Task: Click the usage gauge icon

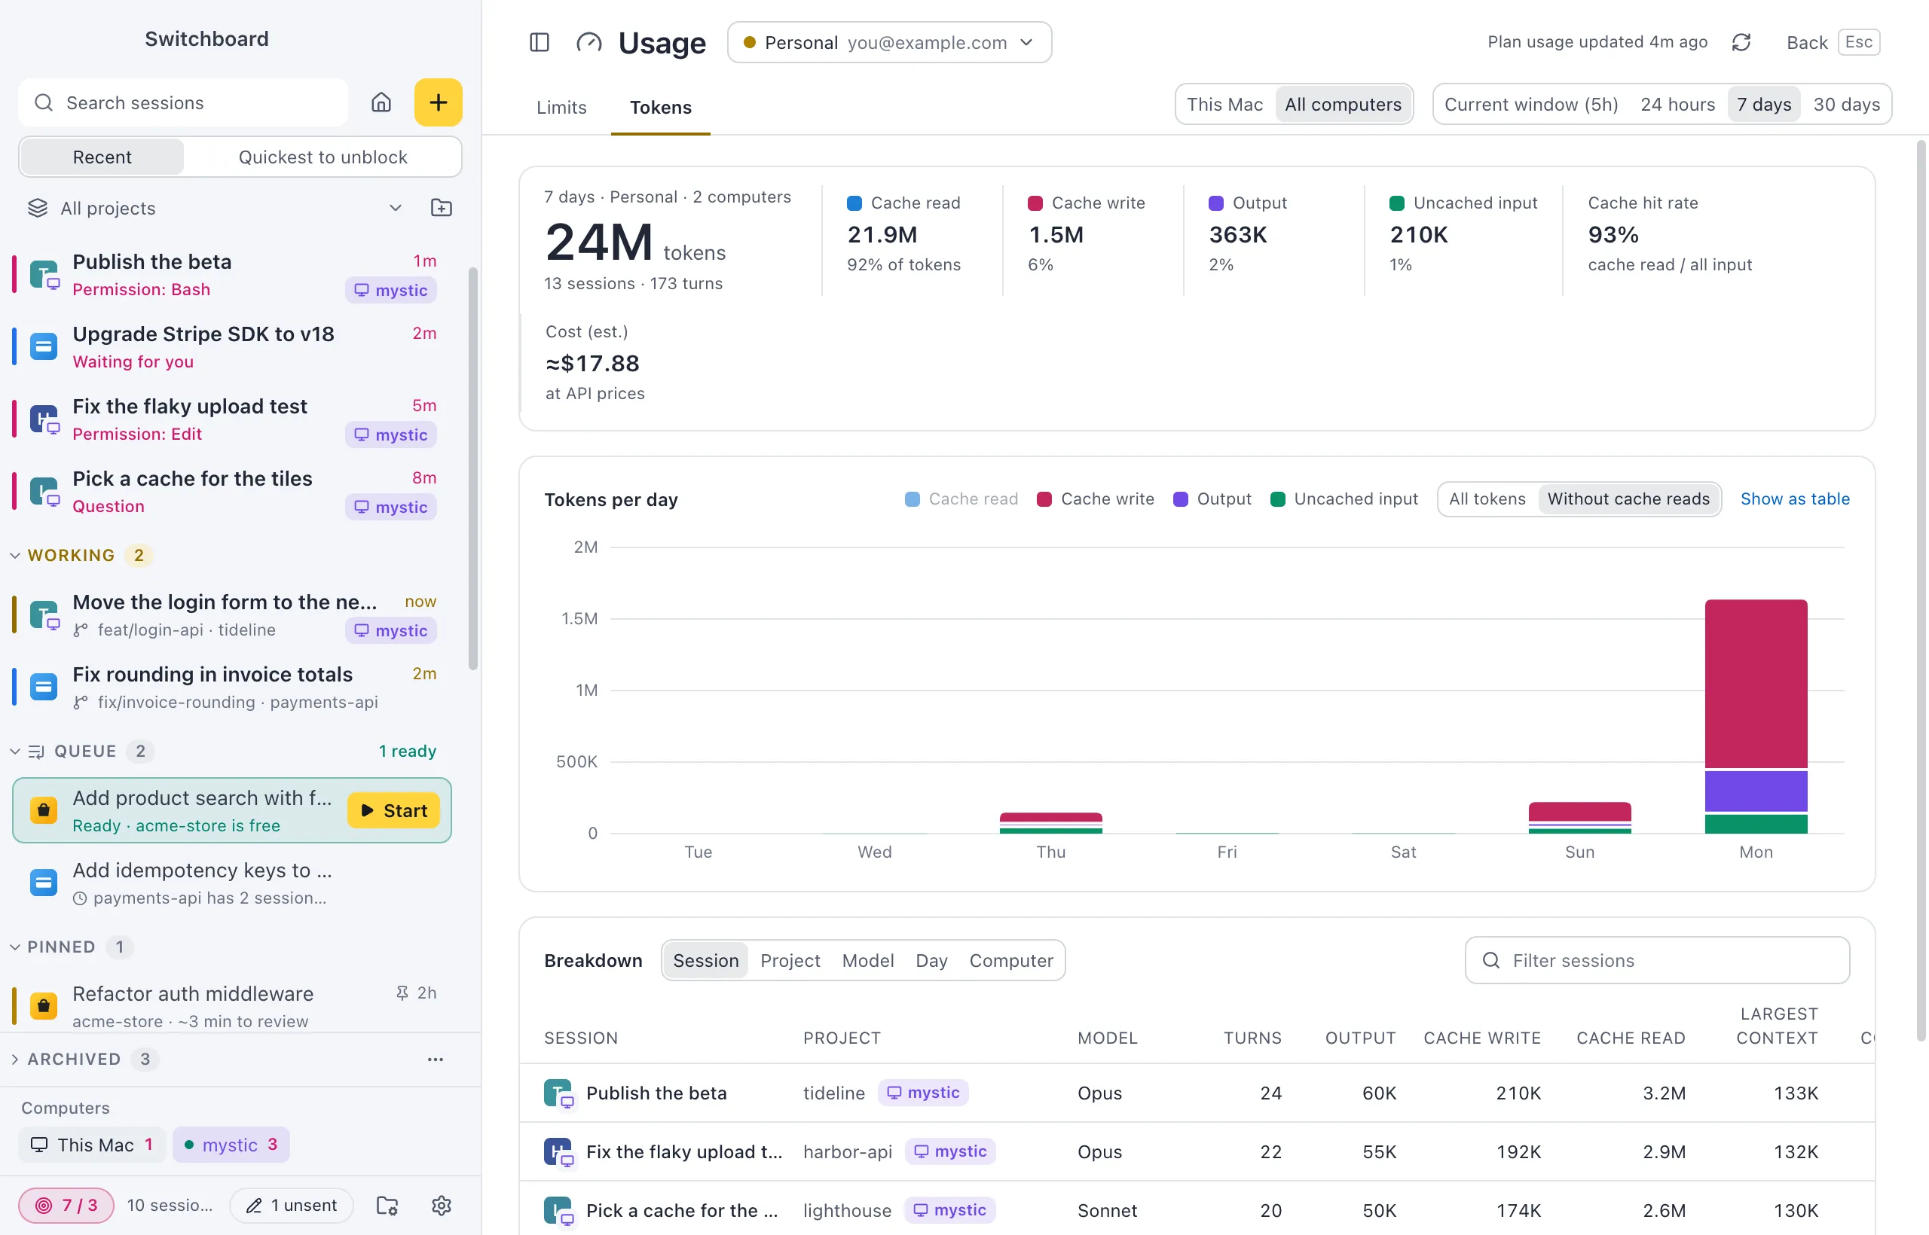Action: tap(588, 41)
